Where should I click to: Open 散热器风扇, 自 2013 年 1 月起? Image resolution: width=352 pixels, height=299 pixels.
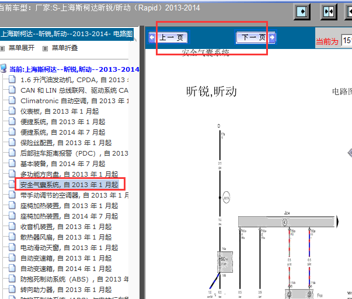coord(66,237)
